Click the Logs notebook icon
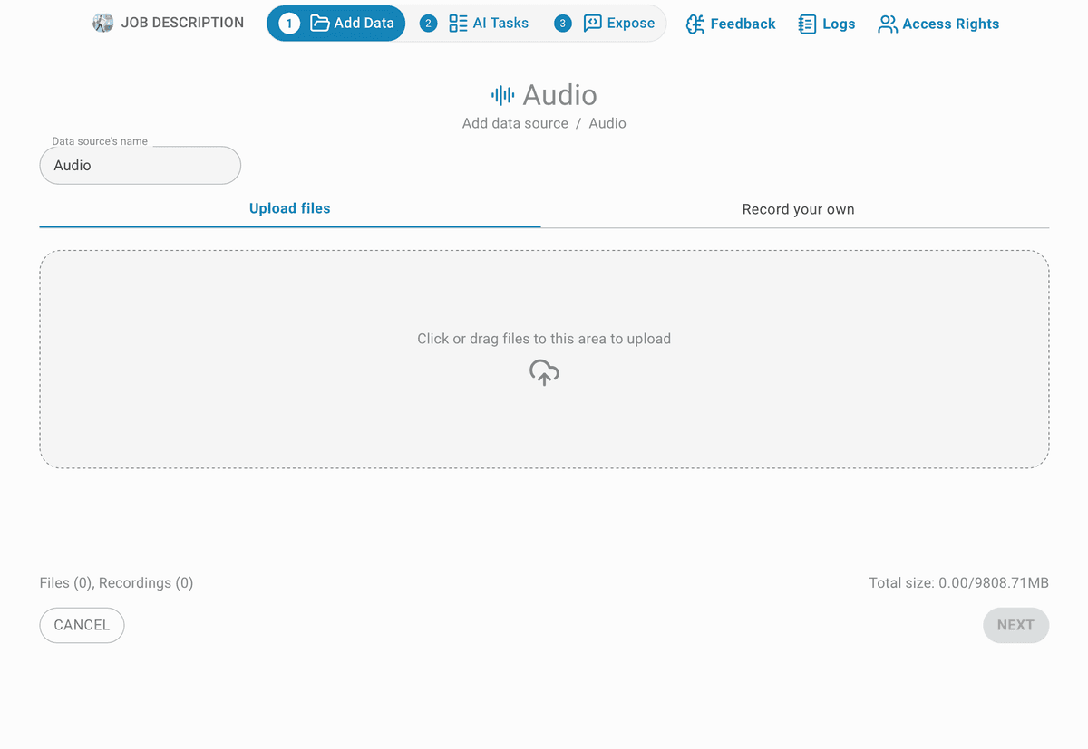This screenshot has height=749, width=1088. [807, 24]
